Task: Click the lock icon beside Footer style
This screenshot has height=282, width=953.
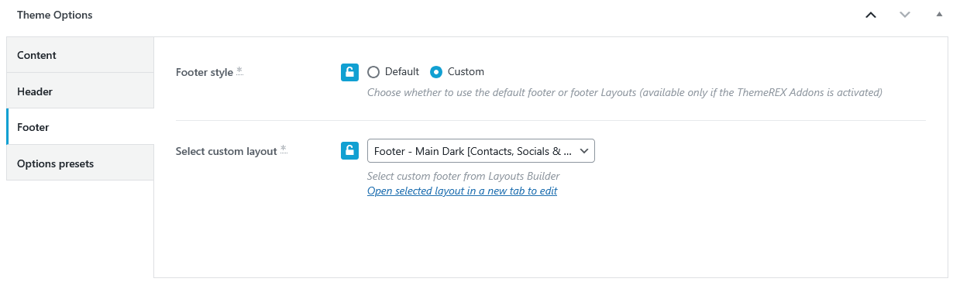Action: pyautogui.click(x=349, y=72)
